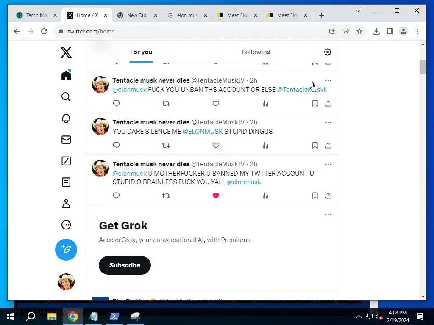This screenshot has height=325, width=434.
Task: Open More circle icon in sidebar
Action: point(66,225)
